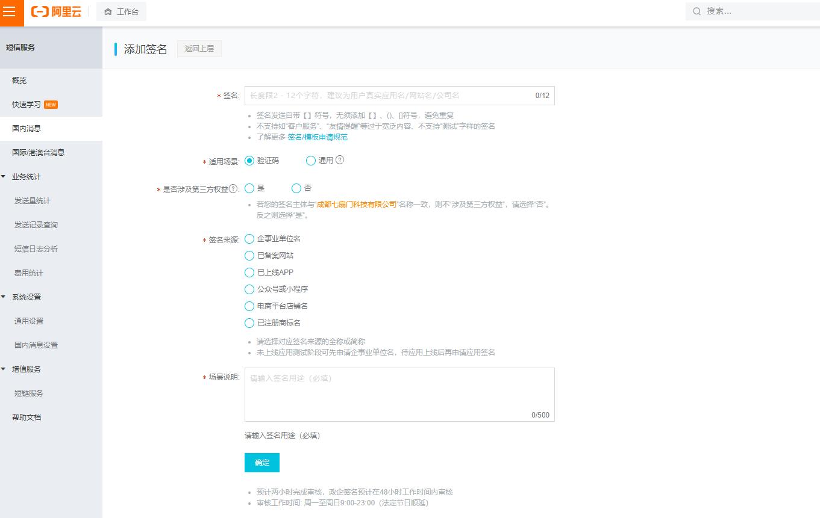
Task: Click the help icon next to 是否涉及第三方权益
Action: [233, 189]
